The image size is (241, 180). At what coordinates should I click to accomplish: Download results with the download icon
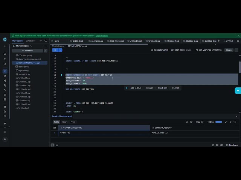[230, 122]
